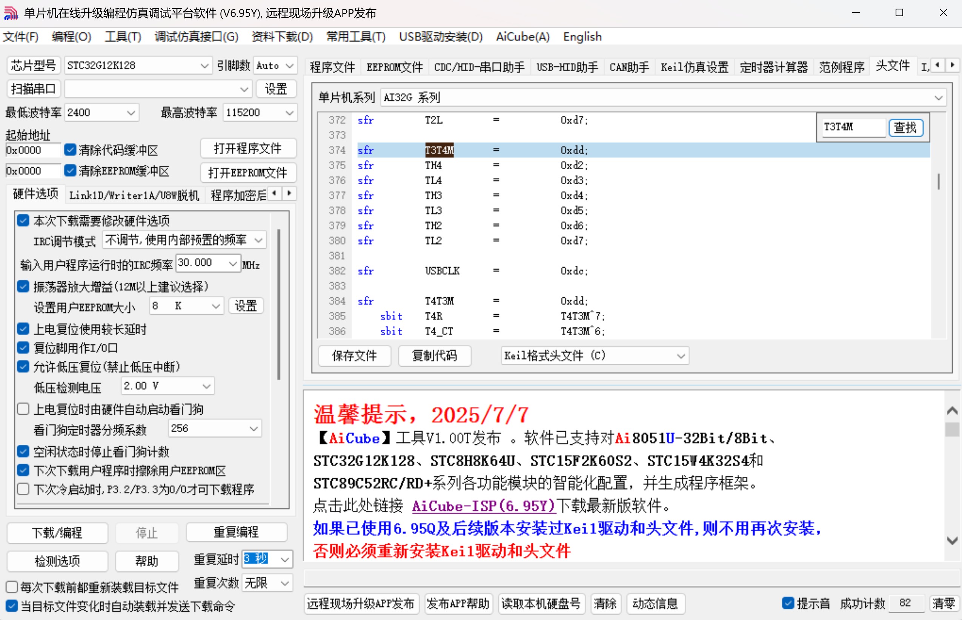Switch language via English menu

[582, 37]
